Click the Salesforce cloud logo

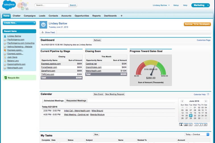[x=9, y=5]
